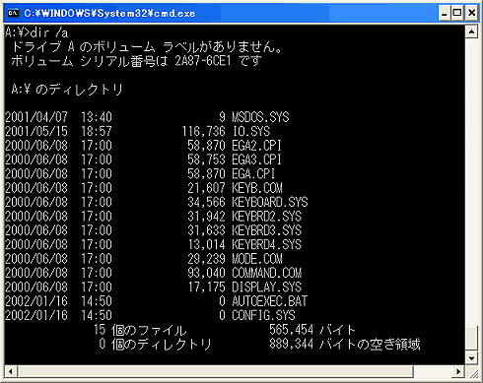Click the total 565,454 bytes value

(x=292, y=330)
